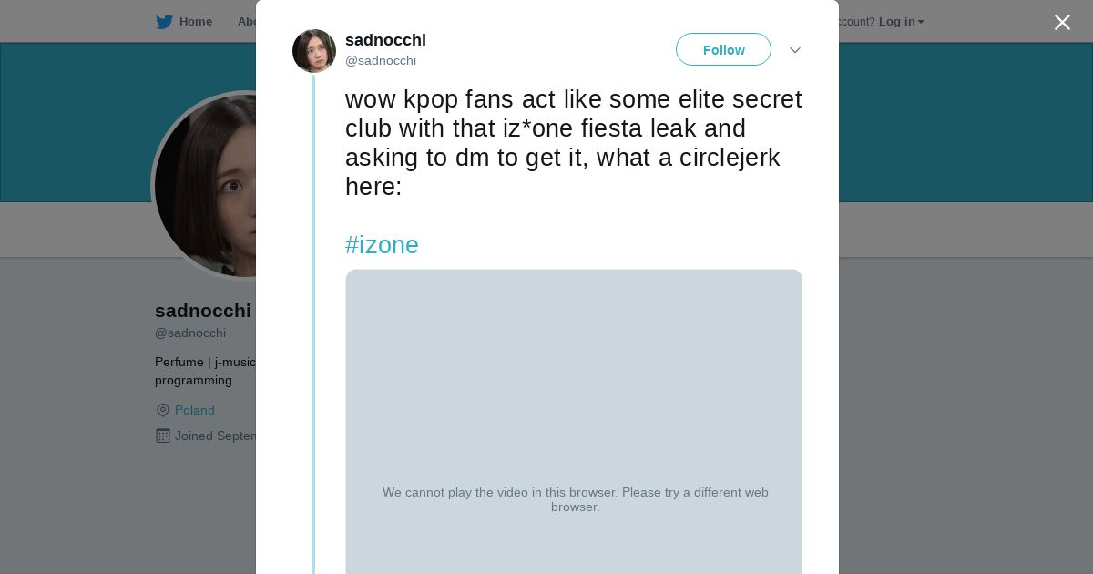Open sadnocchi display name in tweet
1093x574 pixels.
coord(385,40)
